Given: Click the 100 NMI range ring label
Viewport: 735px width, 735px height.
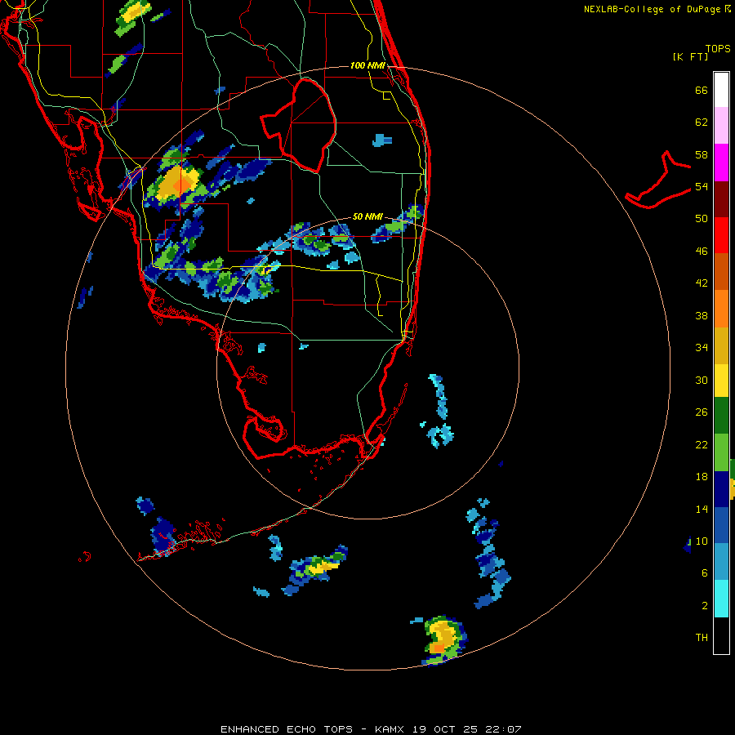Looking at the screenshot, I should point(367,65).
